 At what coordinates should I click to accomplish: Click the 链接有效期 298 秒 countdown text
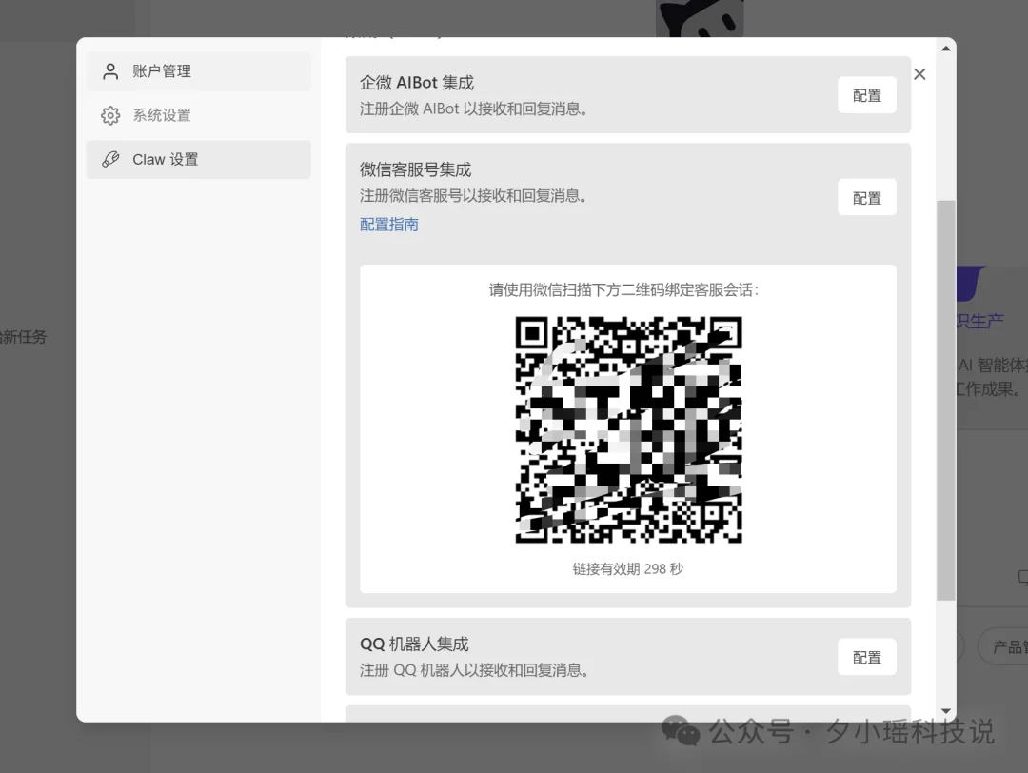coord(627,568)
